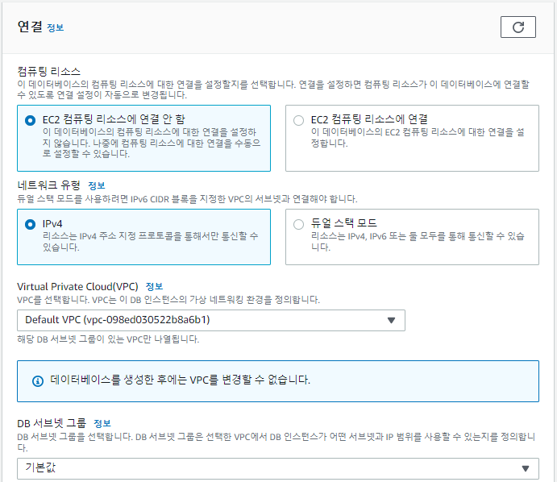This screenshot has height=482, width=557.
Task: Open the 정보 link beside 네트워크 유형
Action: [96, 185]
